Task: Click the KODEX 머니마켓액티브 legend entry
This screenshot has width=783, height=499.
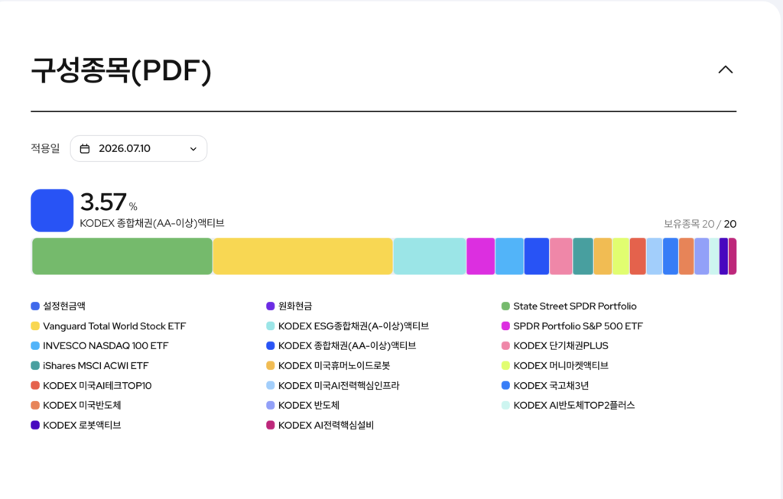Action: pos(555,365)
